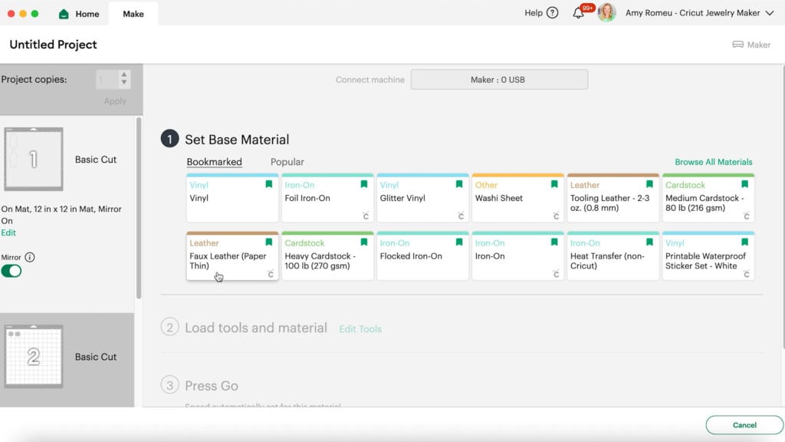Choose the plain Iron-On material card
The width and height of the screenshot is (785, 442).
pyautogui.click(x=517, y=256)
